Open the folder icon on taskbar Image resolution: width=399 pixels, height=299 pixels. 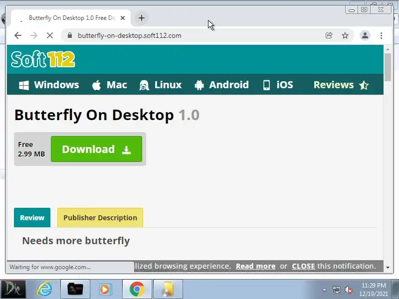point(75,289)
